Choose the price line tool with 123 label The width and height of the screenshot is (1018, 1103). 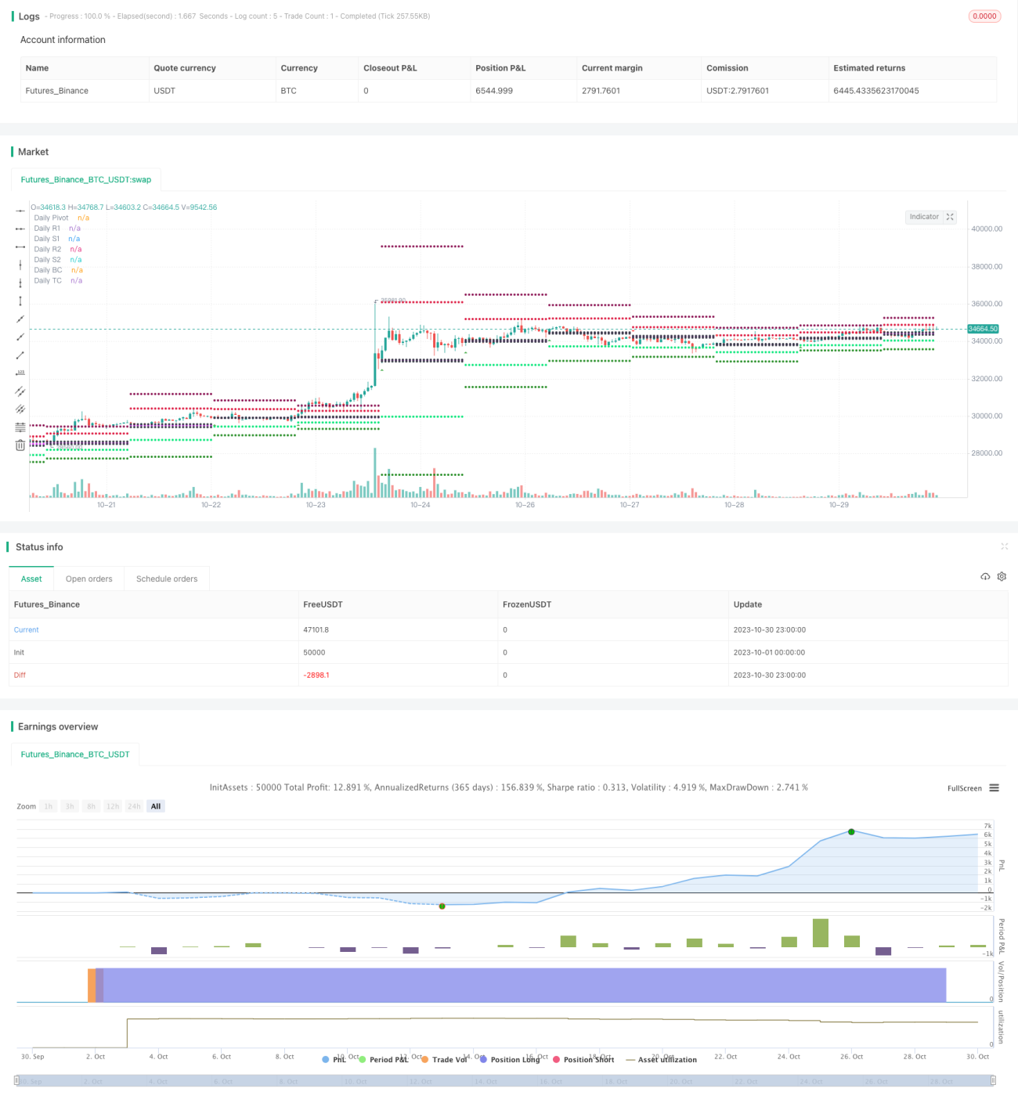point(20,373)
